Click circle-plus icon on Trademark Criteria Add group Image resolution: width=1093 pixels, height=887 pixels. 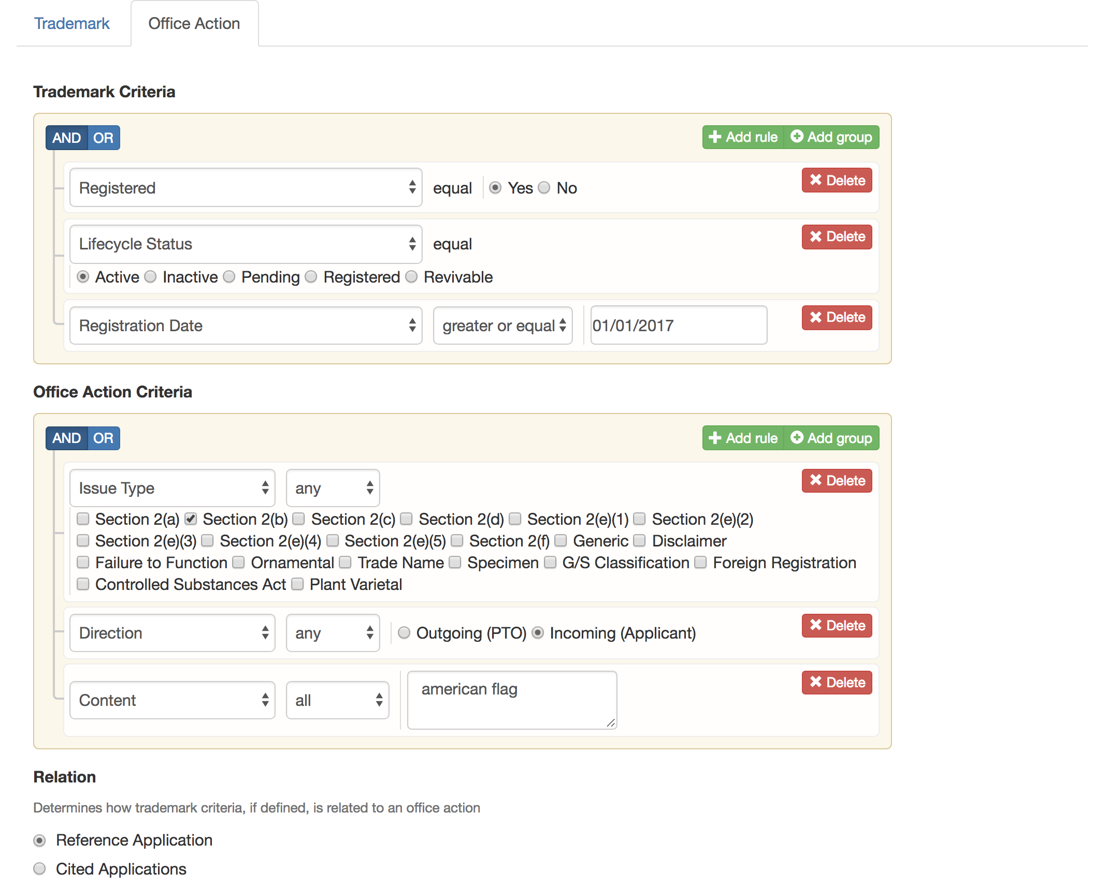pos(797,137)
